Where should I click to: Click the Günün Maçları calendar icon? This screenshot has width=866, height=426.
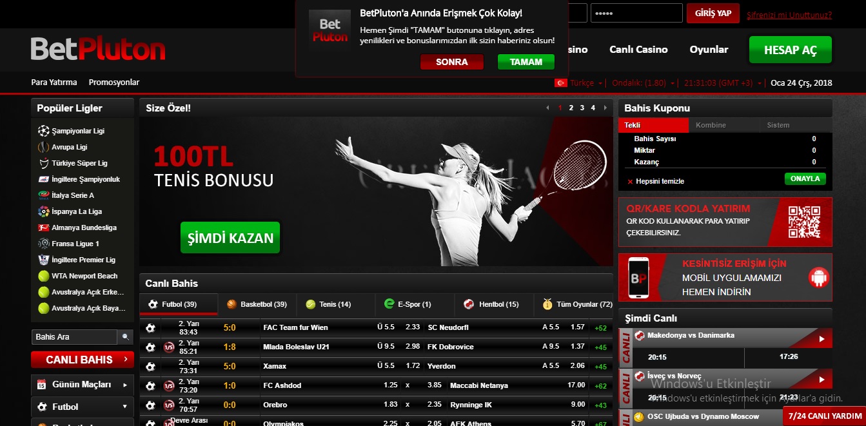[x=42, y=385]
